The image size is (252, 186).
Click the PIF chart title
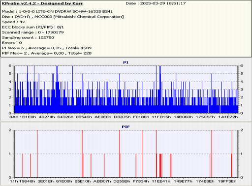126,127
